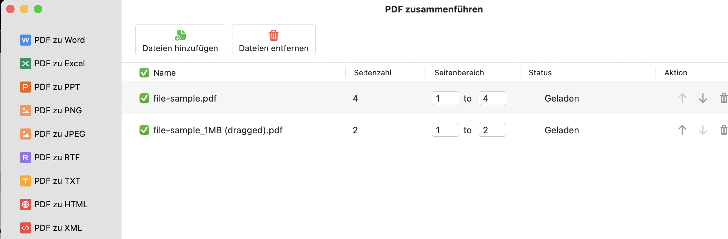The height and width of the screenshot is (239, 728).
Task: Select the PDF zu Word converter icon
Action: [x=25, y=40]
